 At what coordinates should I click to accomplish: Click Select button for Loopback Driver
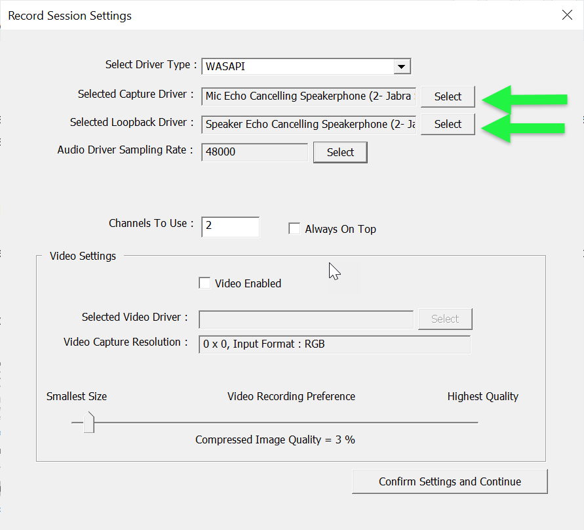point(448,124)
